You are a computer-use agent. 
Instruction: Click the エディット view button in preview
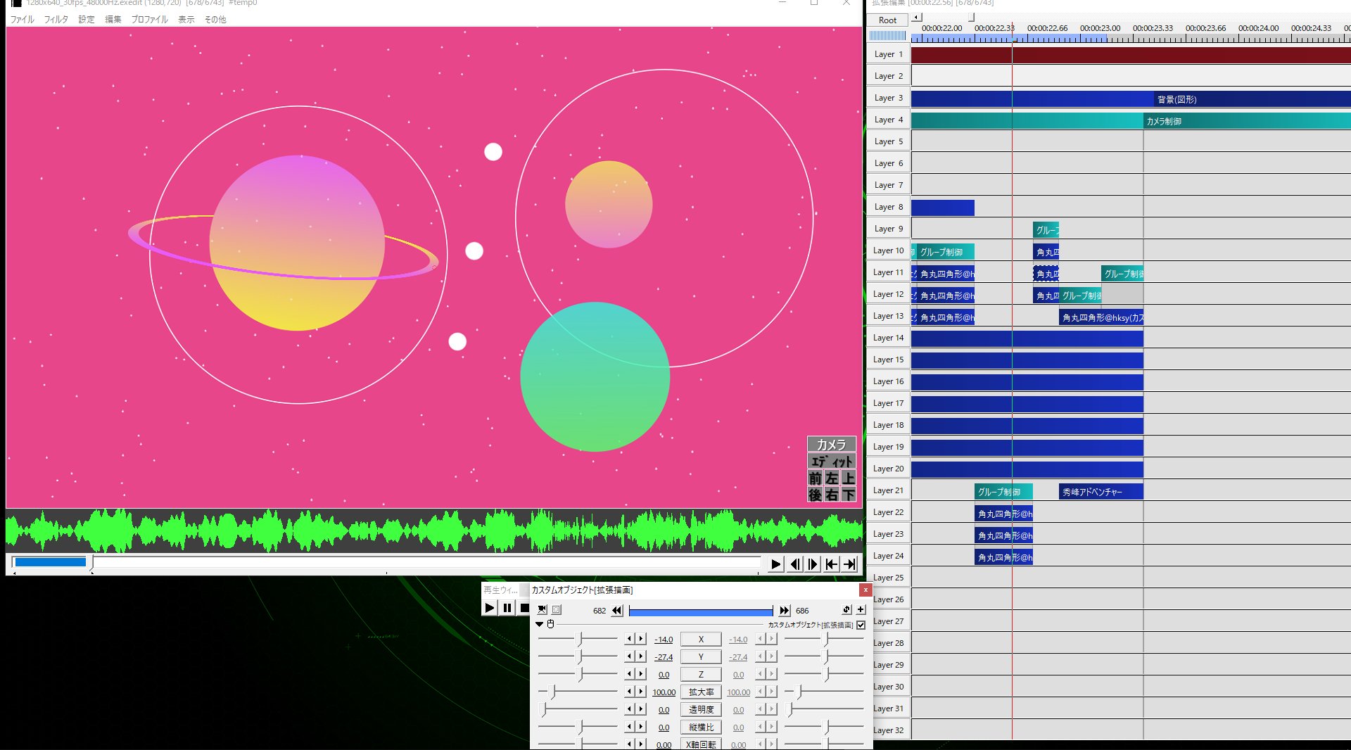[832, 462]
